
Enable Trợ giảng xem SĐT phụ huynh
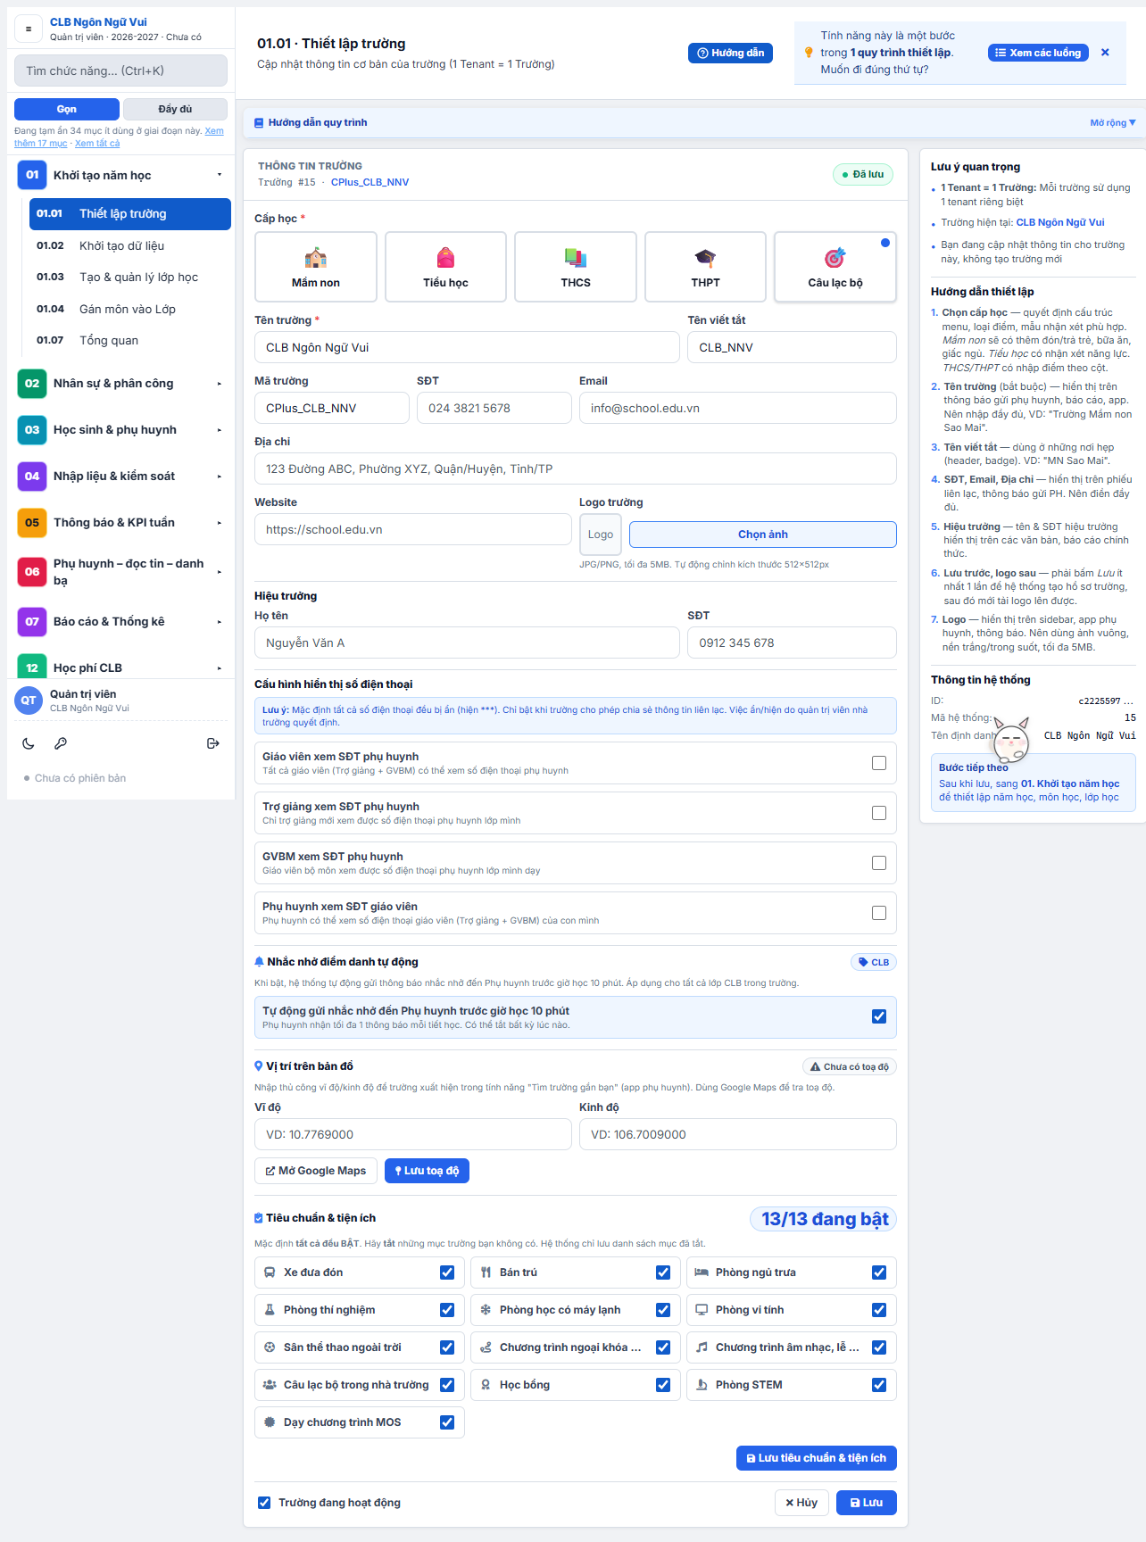(x=879, y=813)
